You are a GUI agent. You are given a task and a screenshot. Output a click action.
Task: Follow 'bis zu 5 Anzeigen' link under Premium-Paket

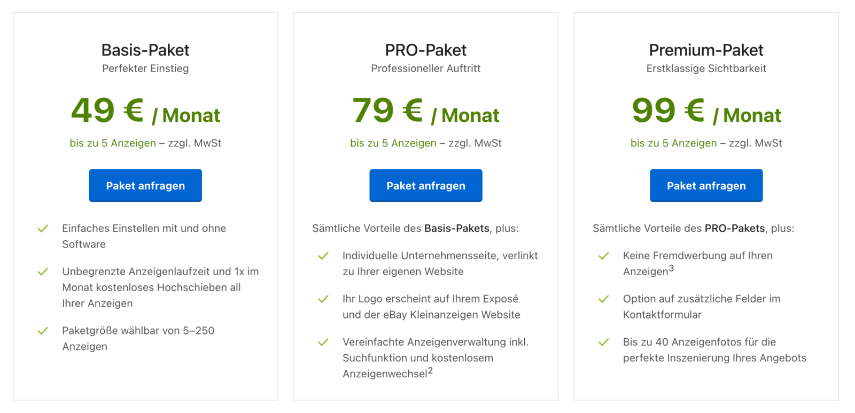(x=673, y=143)
